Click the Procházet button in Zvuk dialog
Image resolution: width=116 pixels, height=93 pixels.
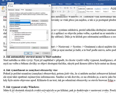coord(44,48)
